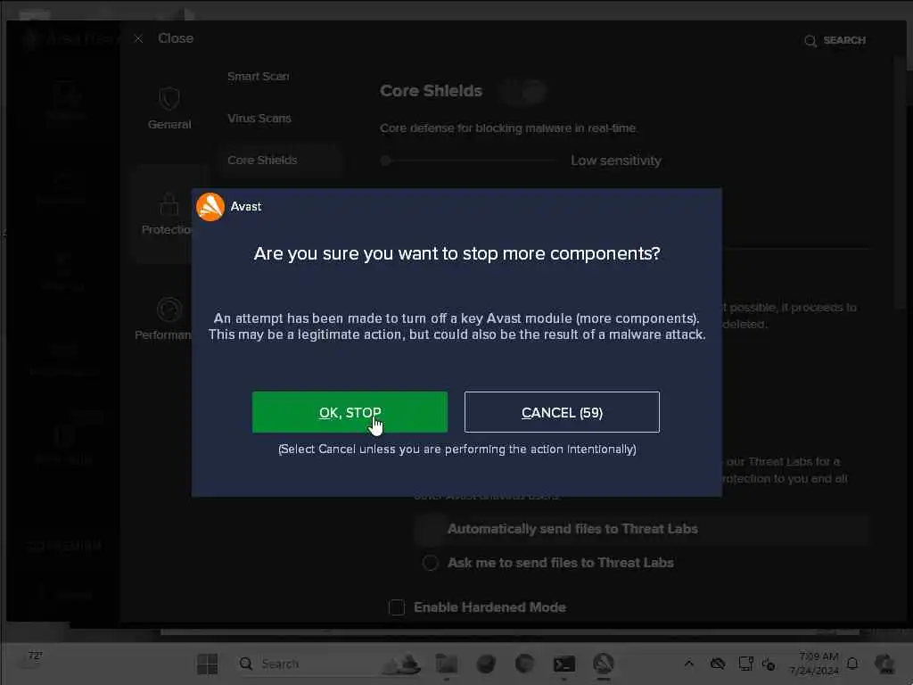Switch to the General settings tab
Viewport: 913px width, 685px height.
point(169,108)
